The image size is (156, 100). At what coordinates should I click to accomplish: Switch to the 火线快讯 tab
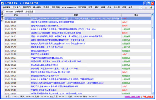19,12
